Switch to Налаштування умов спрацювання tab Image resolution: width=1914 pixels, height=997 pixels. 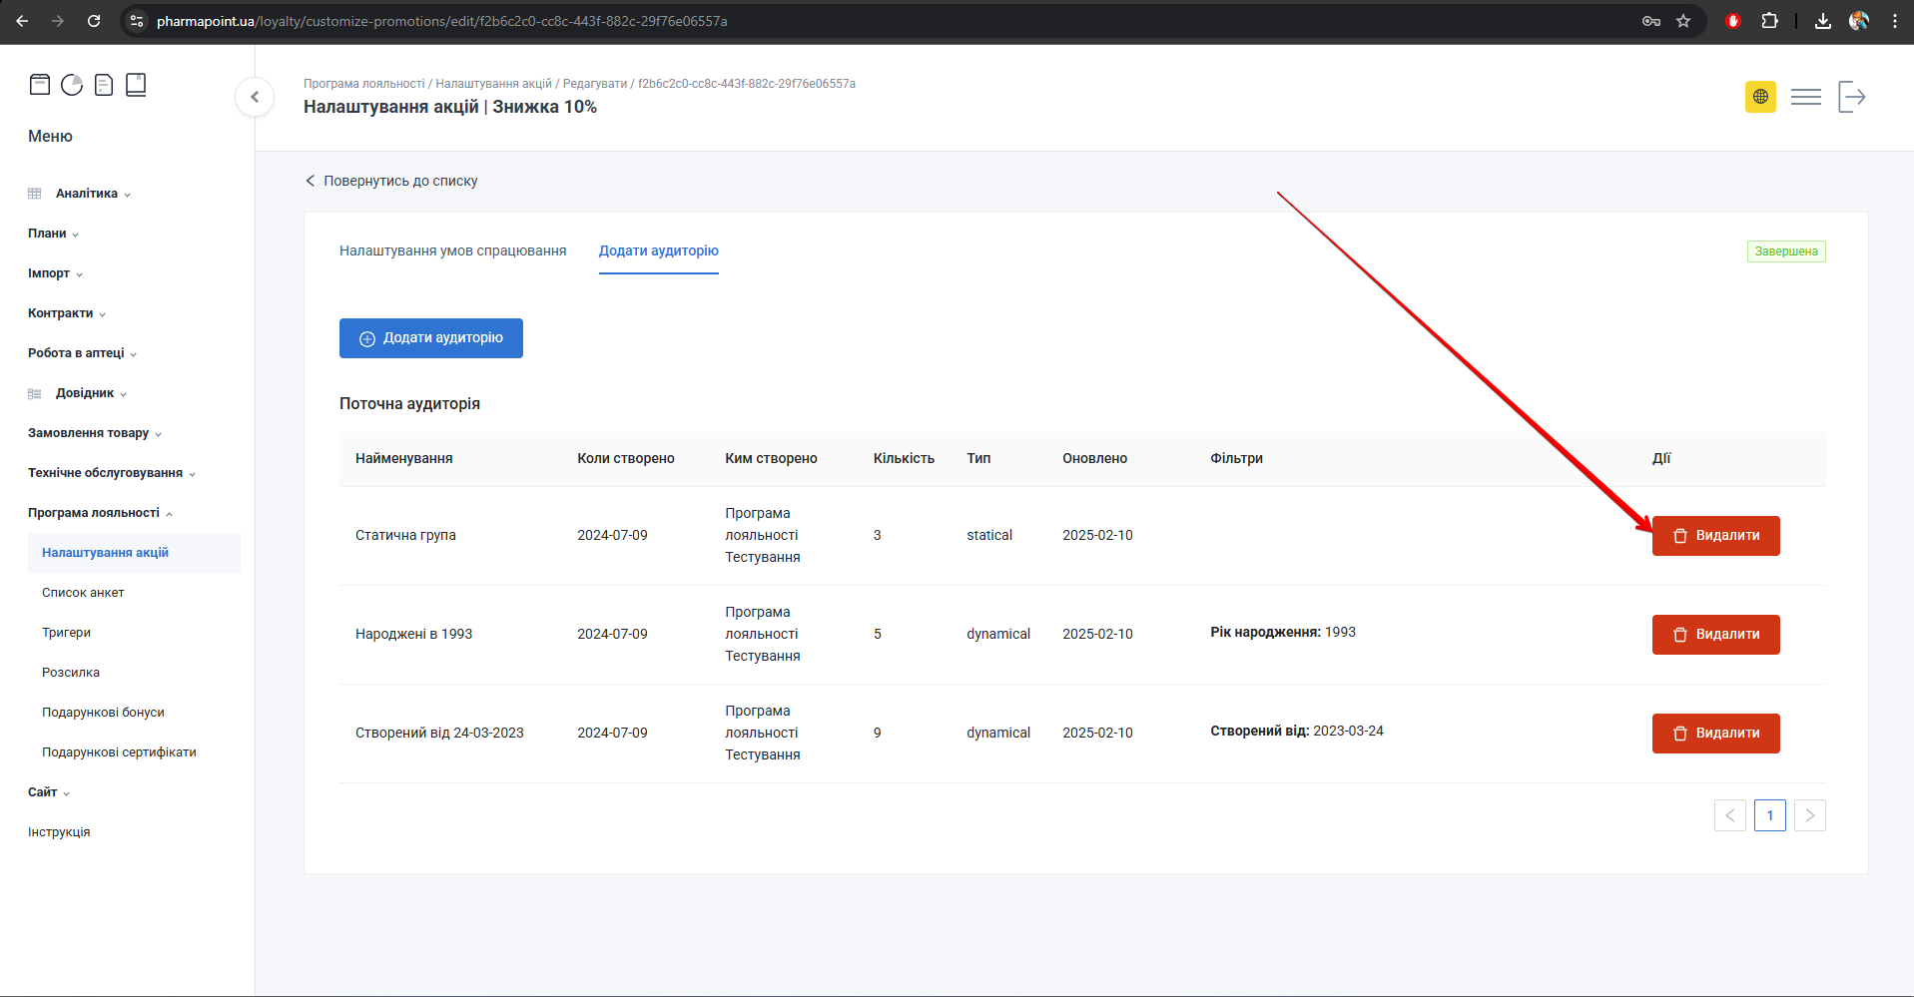click(452, 250)
